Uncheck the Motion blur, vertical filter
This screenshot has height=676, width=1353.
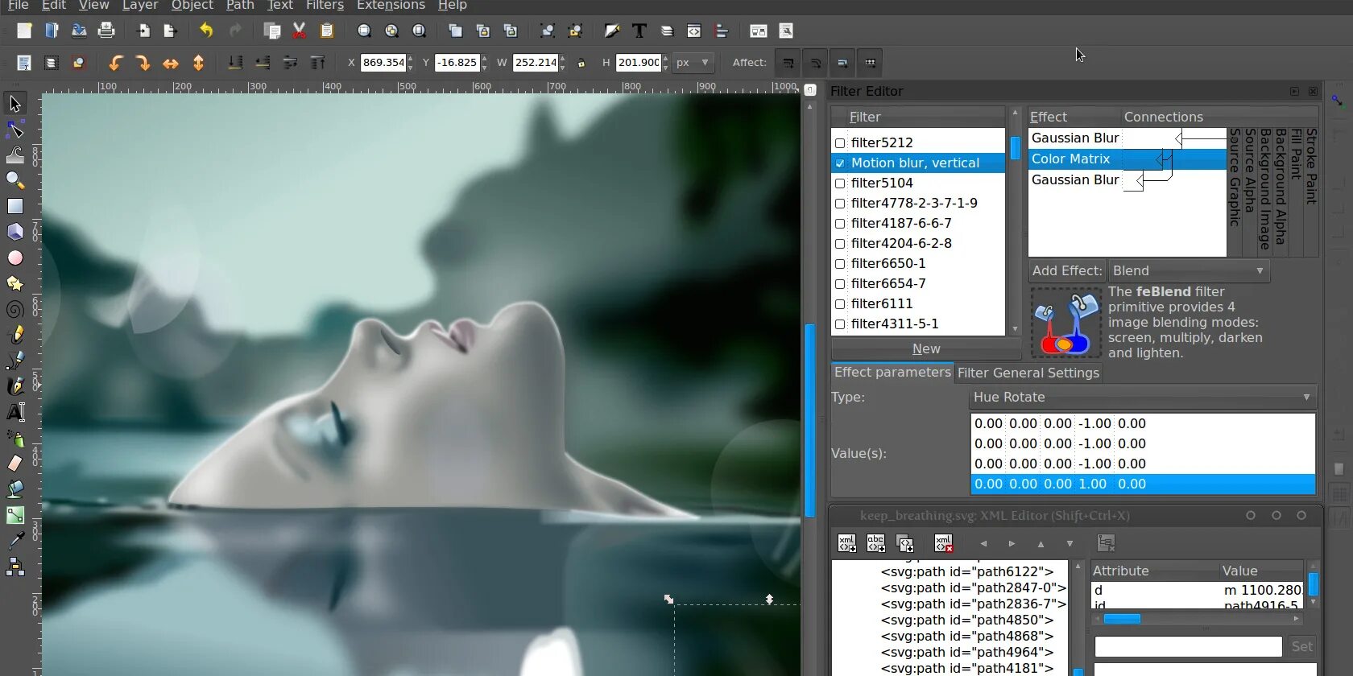click(x=840, y=163)
